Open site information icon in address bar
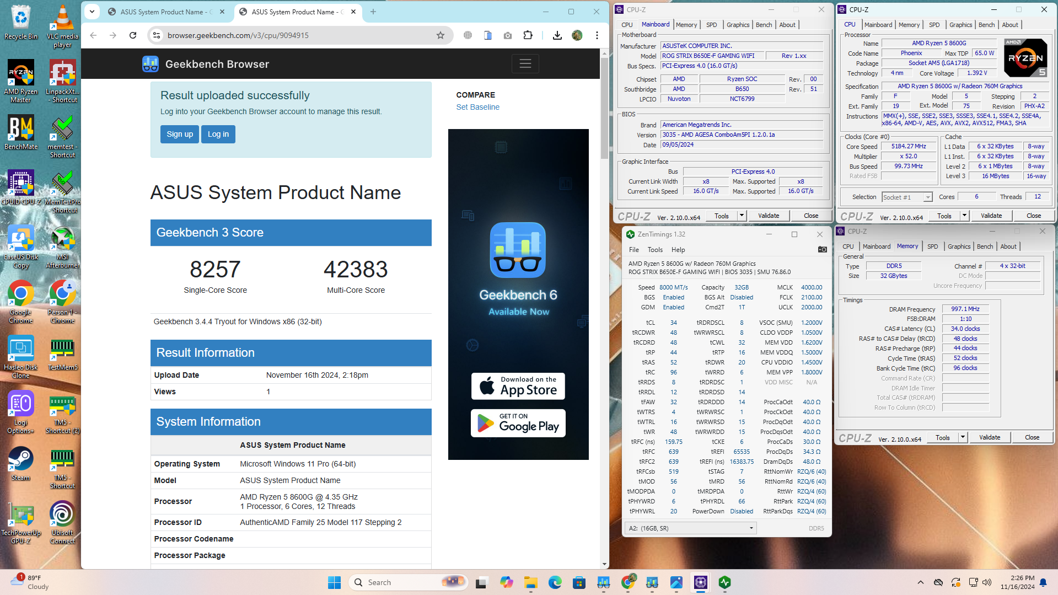 pyautogui.click(x=157, y=35)
